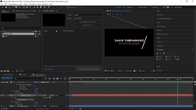Viewport: 196px width, 110px height.
Task: Collapse Transform: Rectangle 1 group
Action: [x=16, y=84]
